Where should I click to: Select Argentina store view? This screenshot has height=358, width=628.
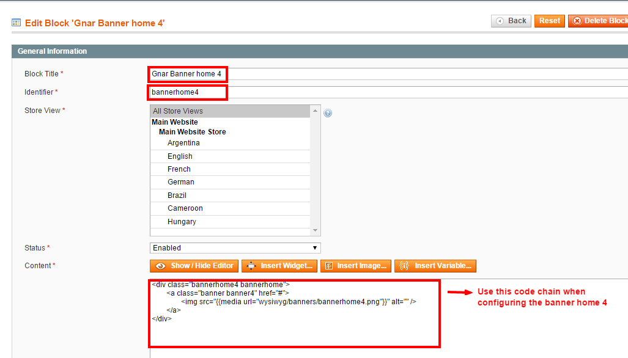(231, 143)
